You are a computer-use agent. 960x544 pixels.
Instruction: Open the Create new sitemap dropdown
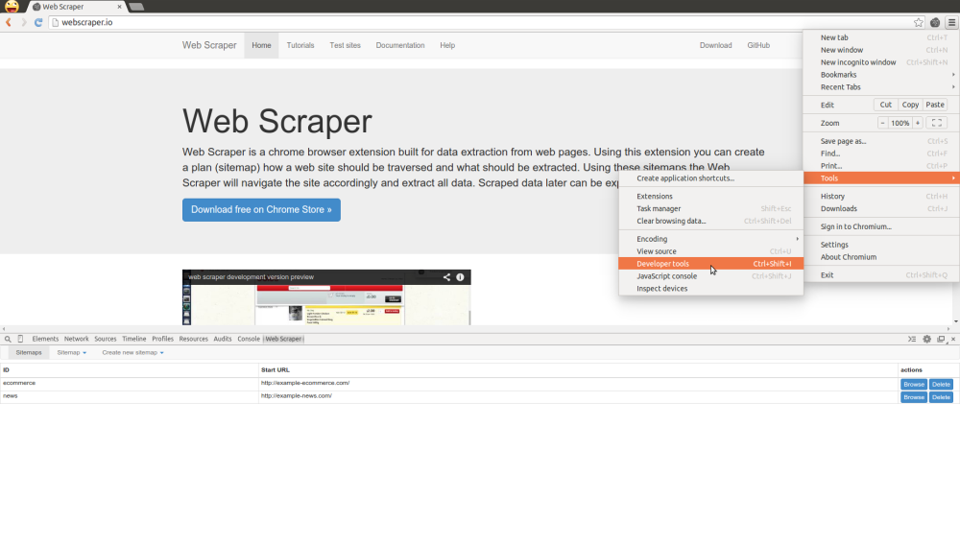132,352
